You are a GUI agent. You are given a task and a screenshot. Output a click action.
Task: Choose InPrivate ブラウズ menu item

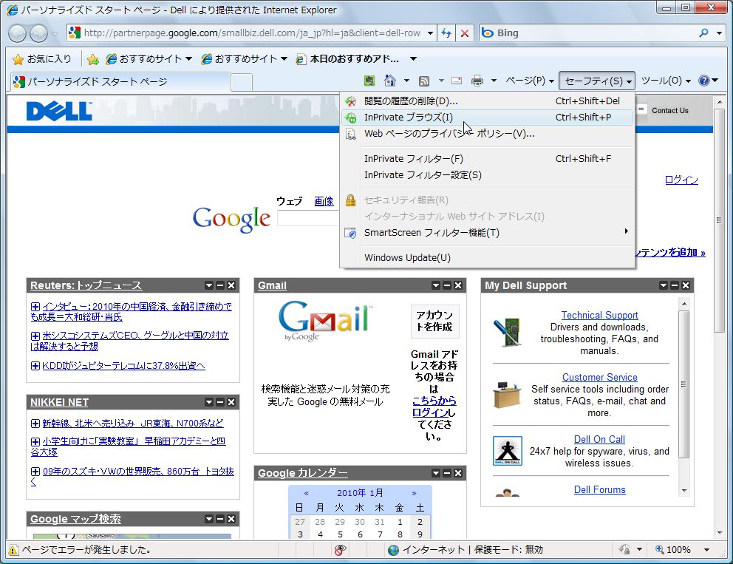tap(488, 118)
